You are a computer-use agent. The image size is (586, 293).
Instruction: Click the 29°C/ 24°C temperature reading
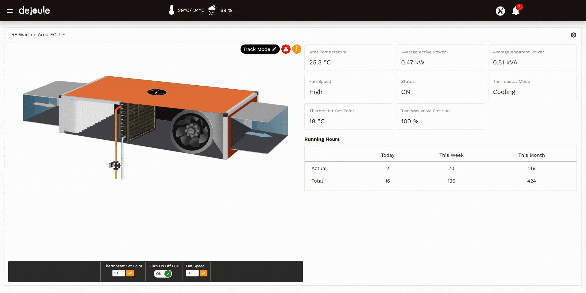(x=191, y=10)
